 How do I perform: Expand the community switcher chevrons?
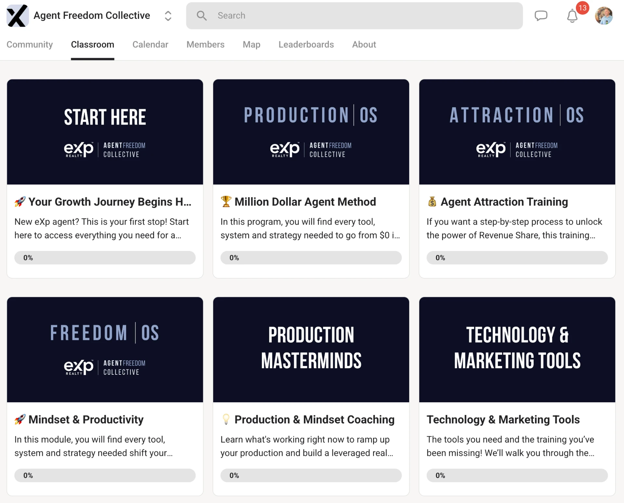point(168,16)
